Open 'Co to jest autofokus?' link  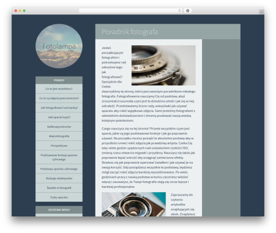coord(59,89)
